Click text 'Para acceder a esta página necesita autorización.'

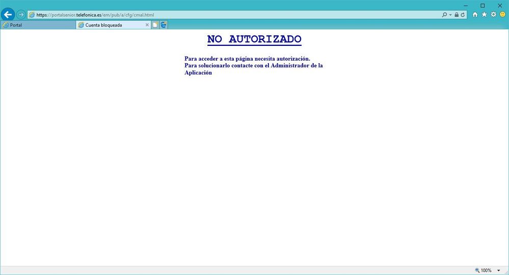pos(247,59)
